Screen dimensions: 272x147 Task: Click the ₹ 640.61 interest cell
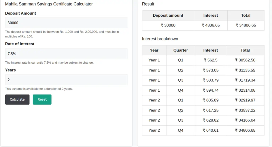pyautogui.click(x=211, y=130)
